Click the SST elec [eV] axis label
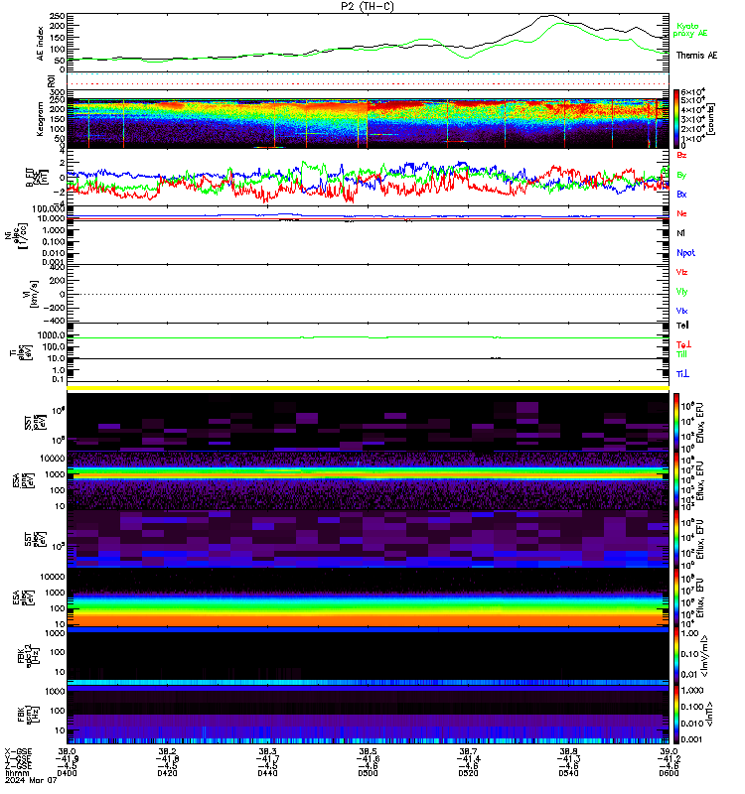 [36, 539]
